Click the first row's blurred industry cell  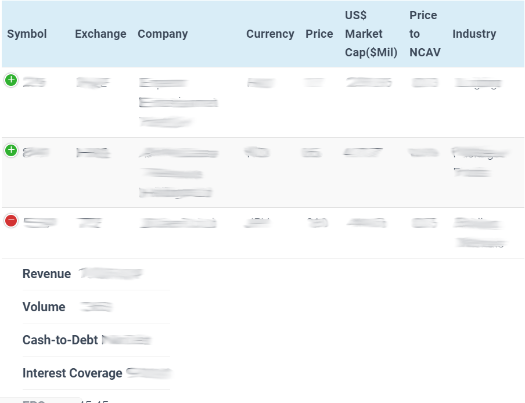(x=477, y=84)
